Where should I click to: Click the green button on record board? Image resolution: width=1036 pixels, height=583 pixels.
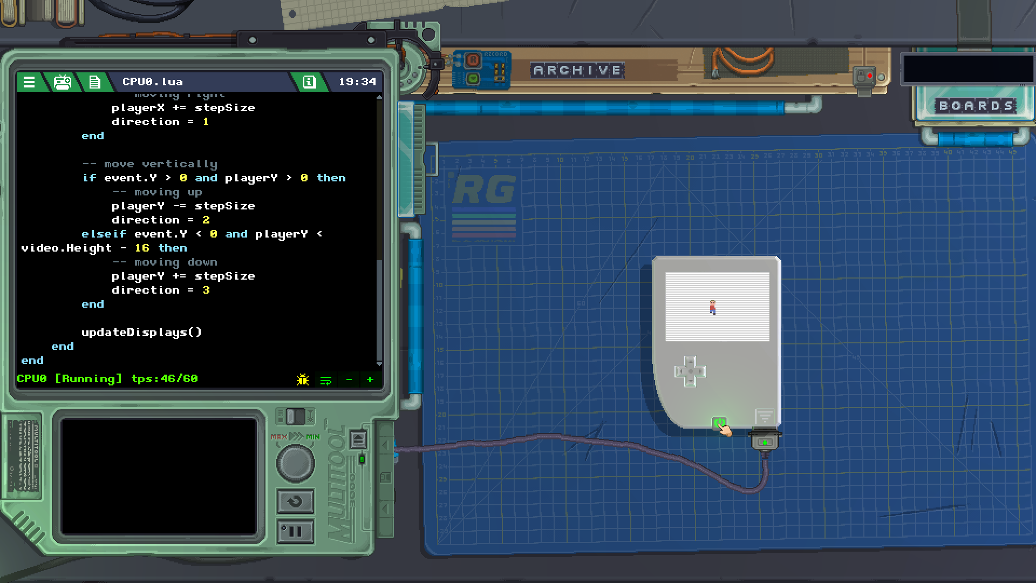pos(473,78)
